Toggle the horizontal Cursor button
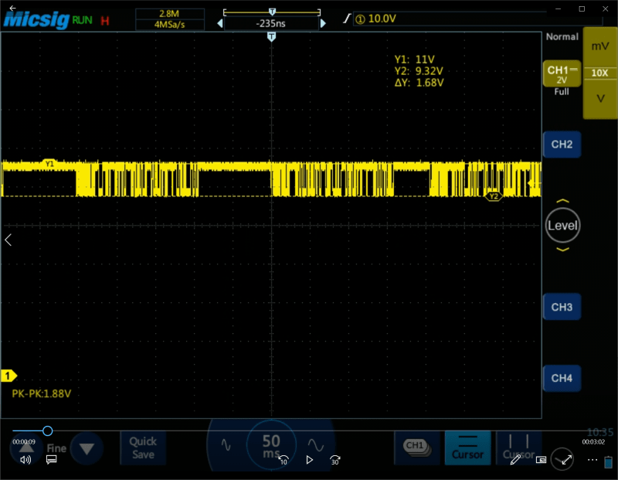 [x=468, y=448]
